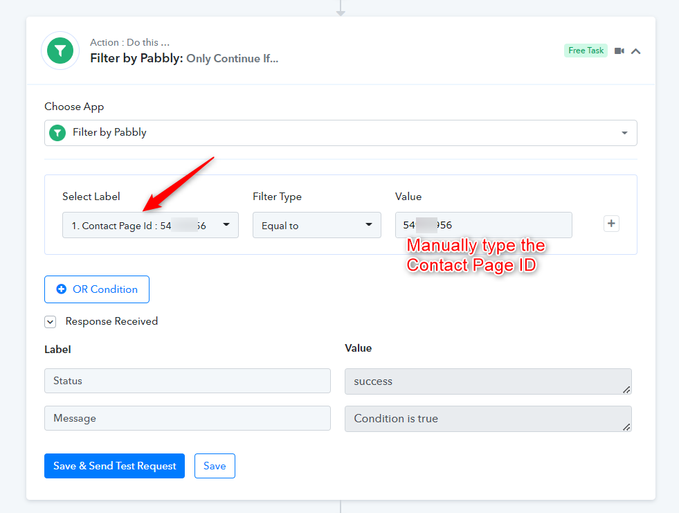Click the filter icon inside Choose App field

57,133
